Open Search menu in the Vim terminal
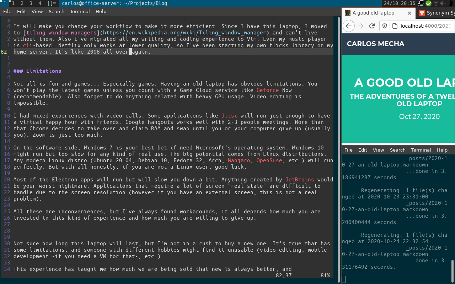Screen dimensions: 455x284 (x=57, y=11)
